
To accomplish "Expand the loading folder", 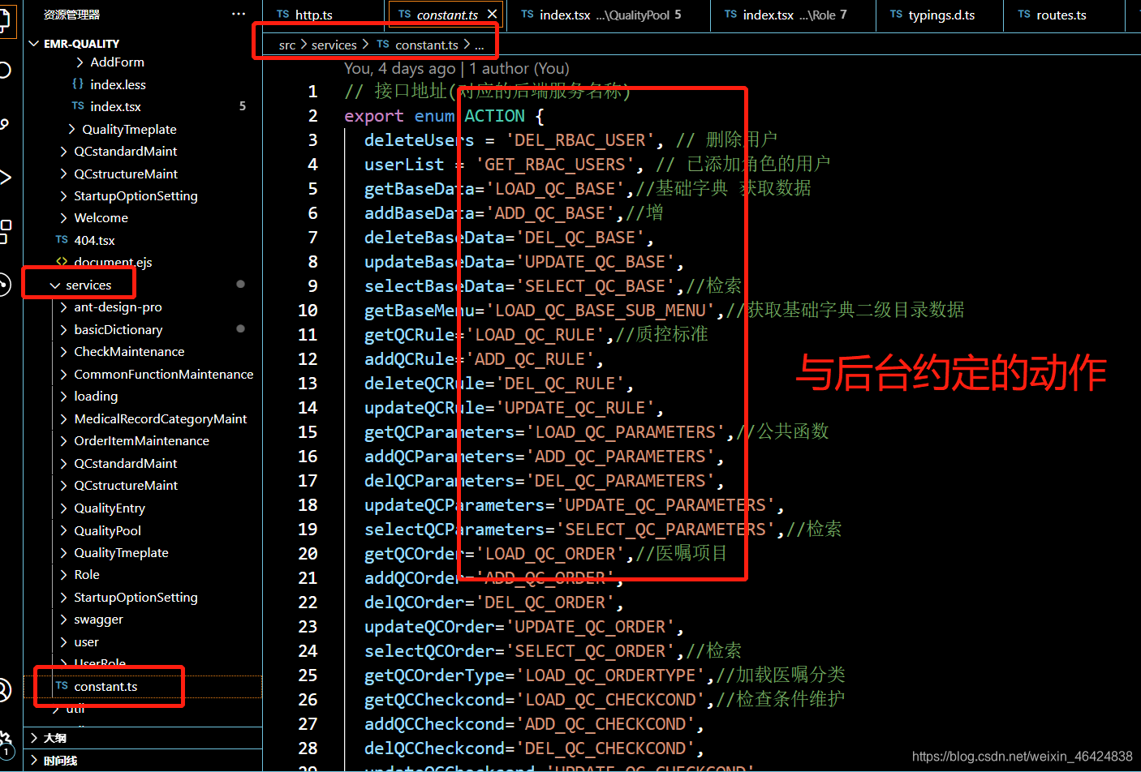I will coord(96,397).
